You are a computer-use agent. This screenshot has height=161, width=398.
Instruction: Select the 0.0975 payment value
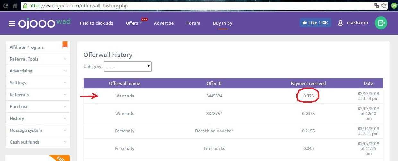click(308, 114)
